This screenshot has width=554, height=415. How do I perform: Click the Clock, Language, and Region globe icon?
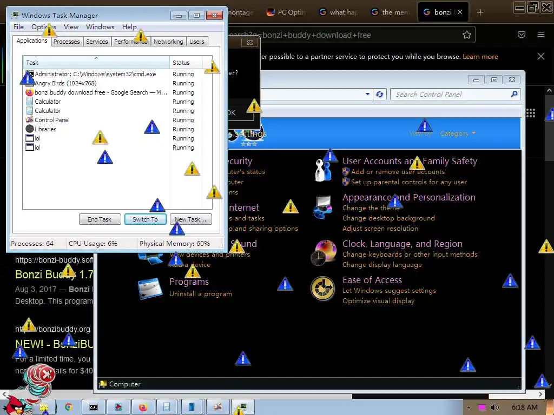click(x=324, y=253)
